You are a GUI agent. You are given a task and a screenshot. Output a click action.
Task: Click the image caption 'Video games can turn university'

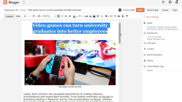(70, 87)
